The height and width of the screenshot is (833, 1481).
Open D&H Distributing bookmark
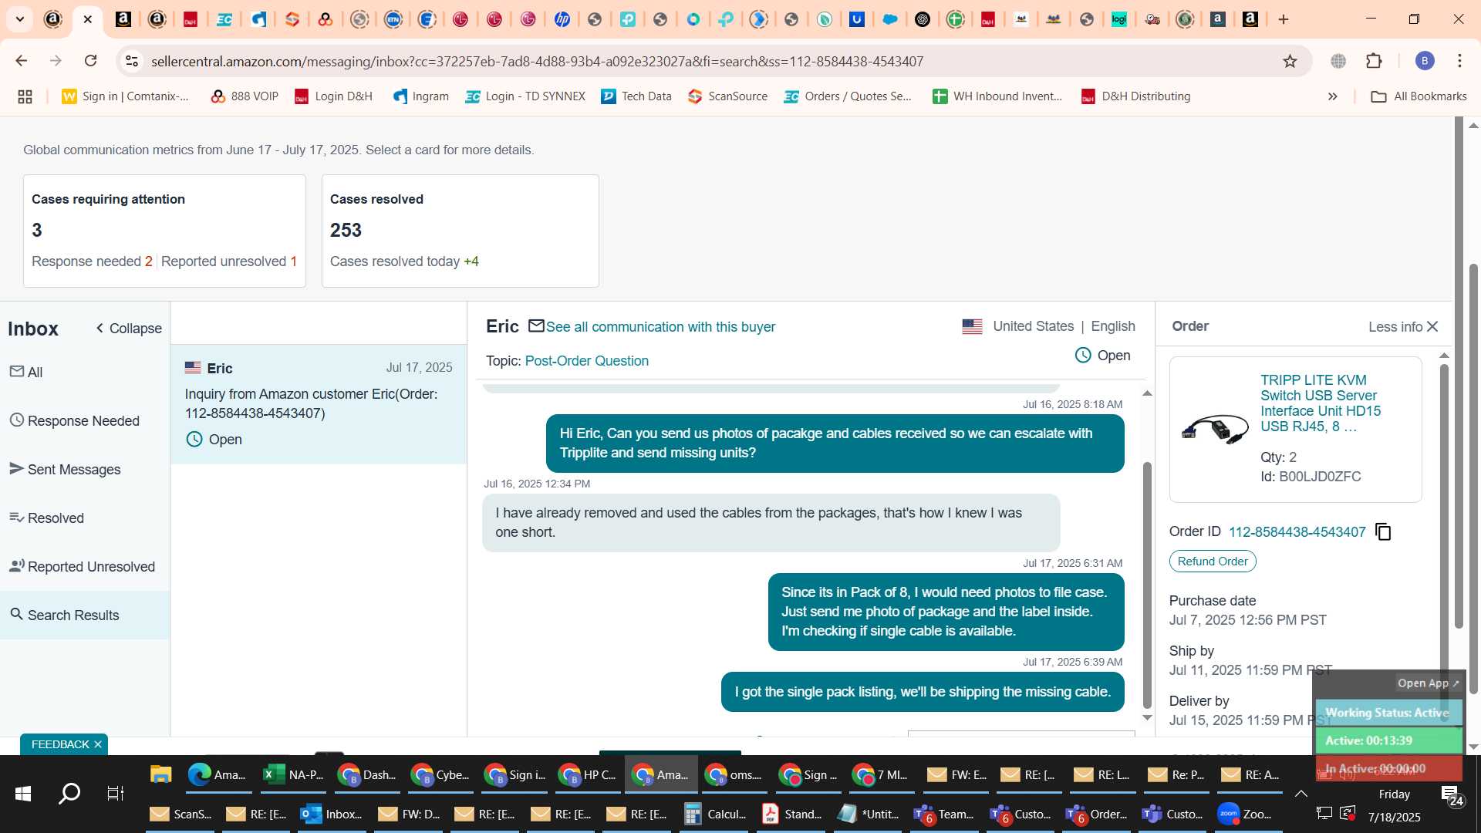point(1135,96)
